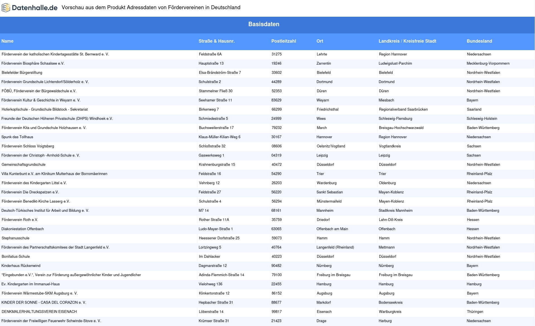The height and width of the screenshot is (326, 535).
Task: Click Förderverein der katholischen Kindertagesstätte St. Bernward
Action: (x=55, y=54)
